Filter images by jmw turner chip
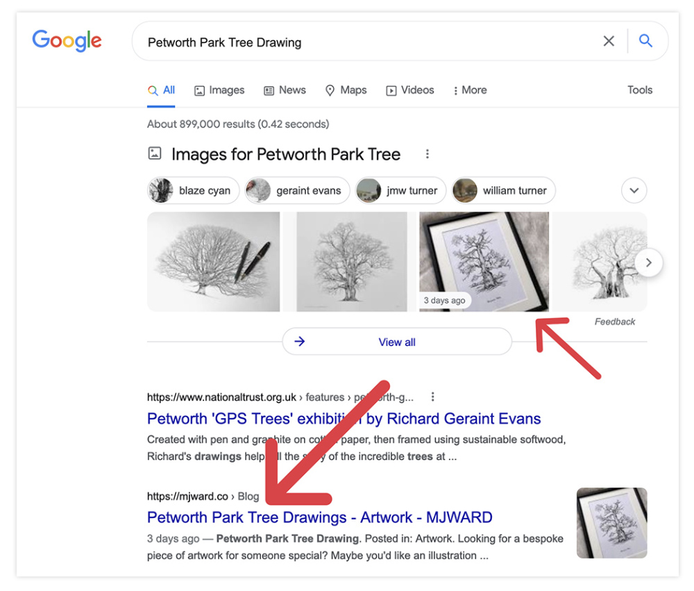Image resolution: width=694 pixels, height=591 pixels. [400, 190]
